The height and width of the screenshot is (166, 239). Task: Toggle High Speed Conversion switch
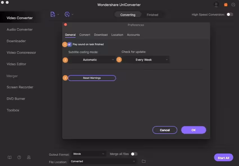[230, 15]
